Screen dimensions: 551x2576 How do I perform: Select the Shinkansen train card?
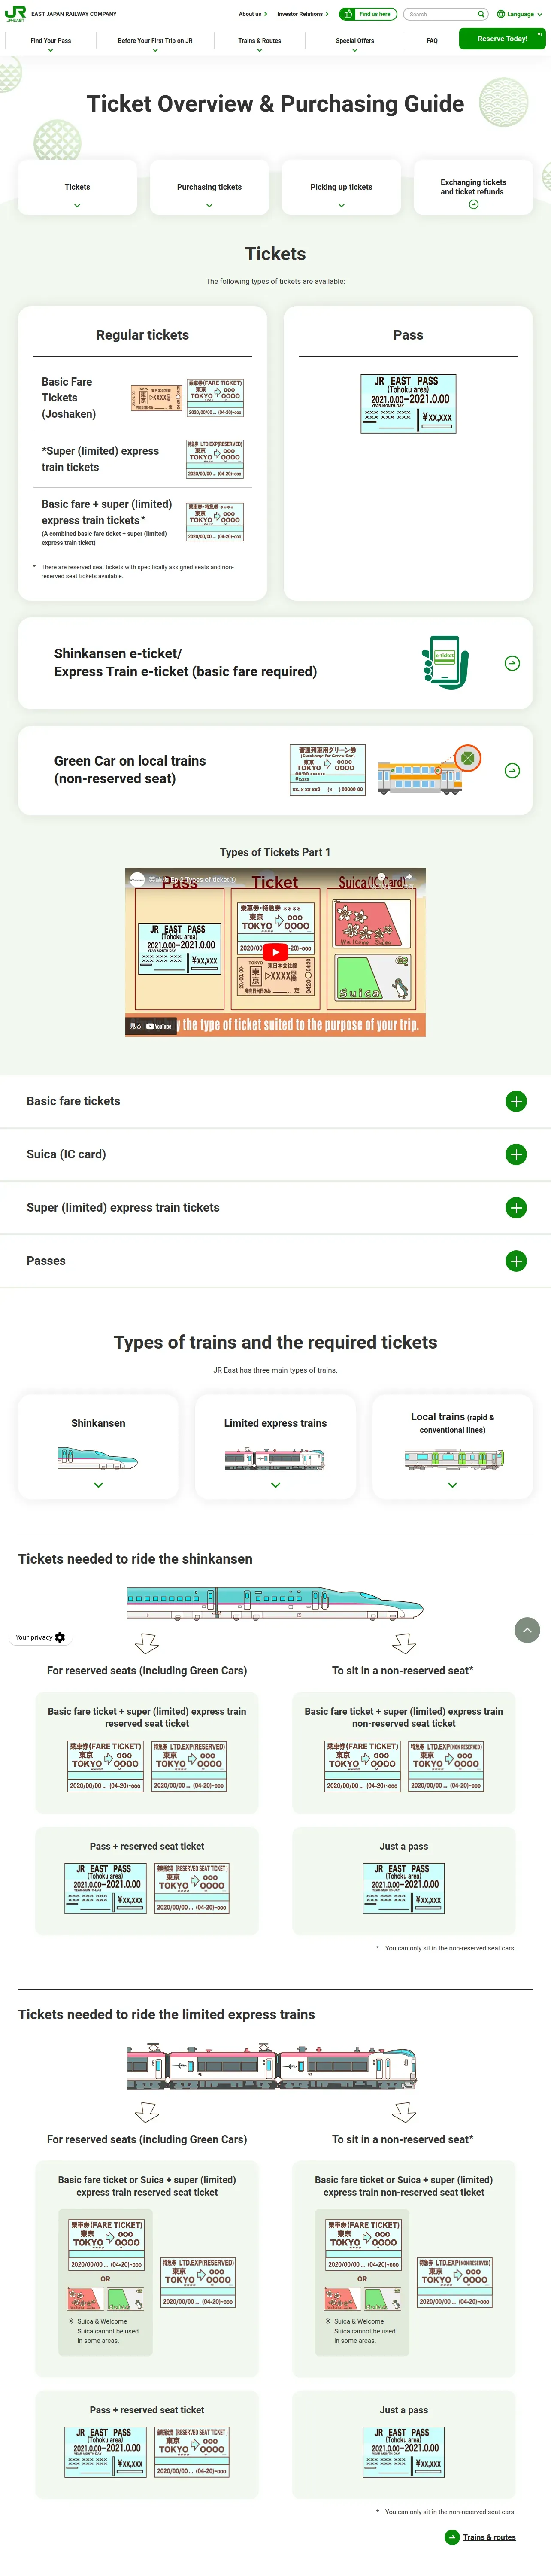coord(98,1446)
